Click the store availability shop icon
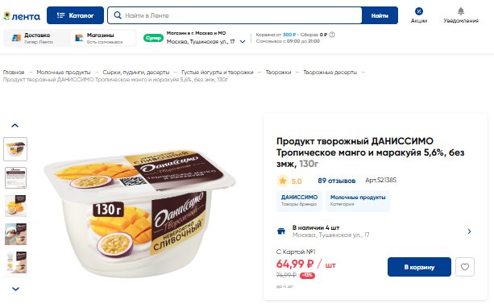This screenshot has width=494, height=304. pyautogui.click(x=281, y=231)
